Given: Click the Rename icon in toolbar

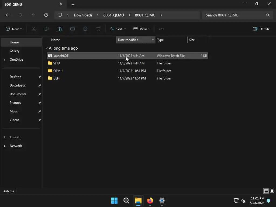Looking at the screenshot, I should [73, 29].
